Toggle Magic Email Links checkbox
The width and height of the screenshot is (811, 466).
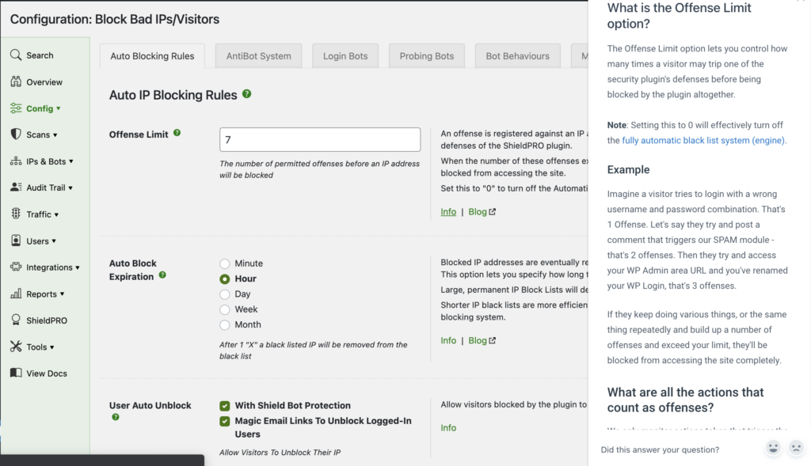[225, 422]
